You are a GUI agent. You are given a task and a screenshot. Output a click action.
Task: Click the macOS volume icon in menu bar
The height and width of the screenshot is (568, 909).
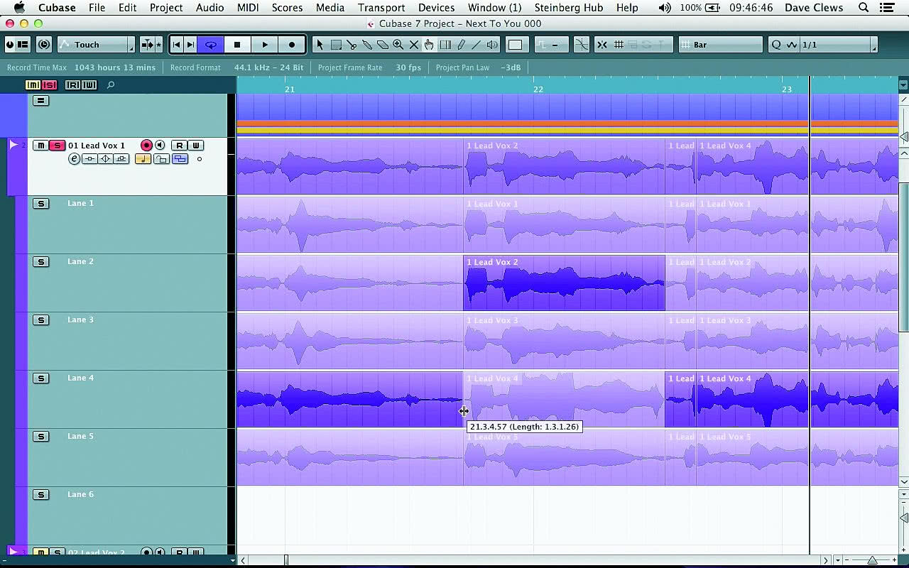coord(664,8)
